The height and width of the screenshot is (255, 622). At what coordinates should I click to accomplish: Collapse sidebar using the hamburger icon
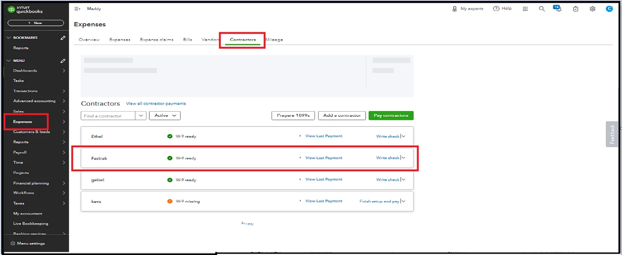click(x=77, y=9)
